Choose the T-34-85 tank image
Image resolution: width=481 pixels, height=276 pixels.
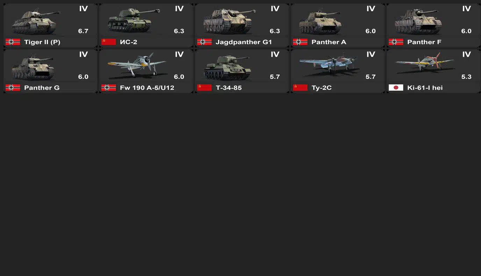pyautogui.click(x=228, y=68)
